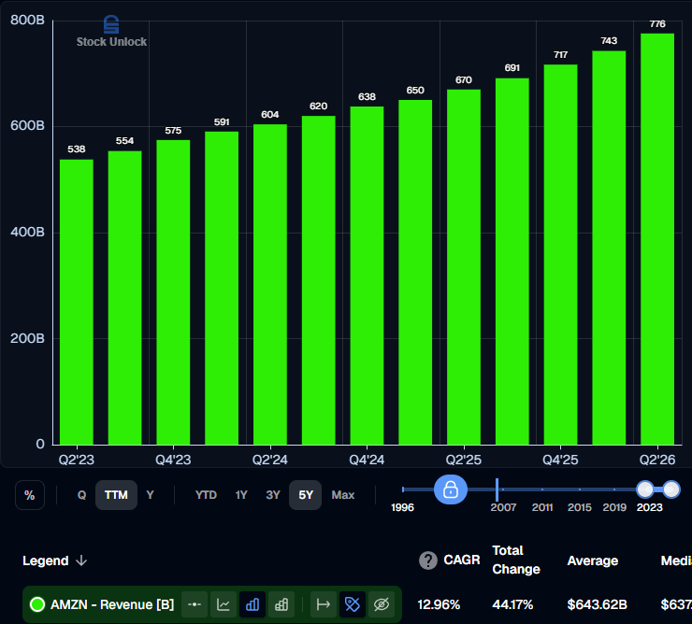Click the bar labeled 591
Screen dimensions: 692x624
click(222, 288)
